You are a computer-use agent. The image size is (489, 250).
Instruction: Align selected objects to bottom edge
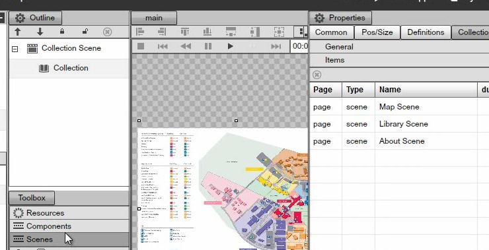click(x=207, y=32)
